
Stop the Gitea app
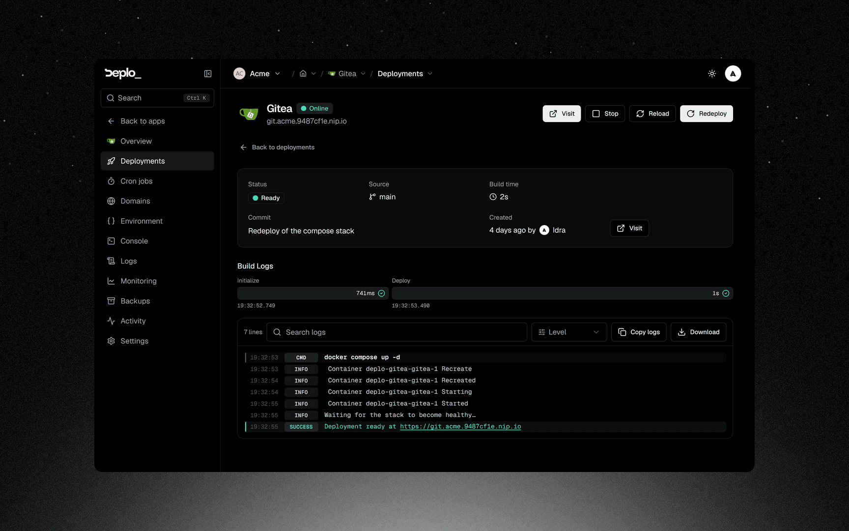pos(605,114)
